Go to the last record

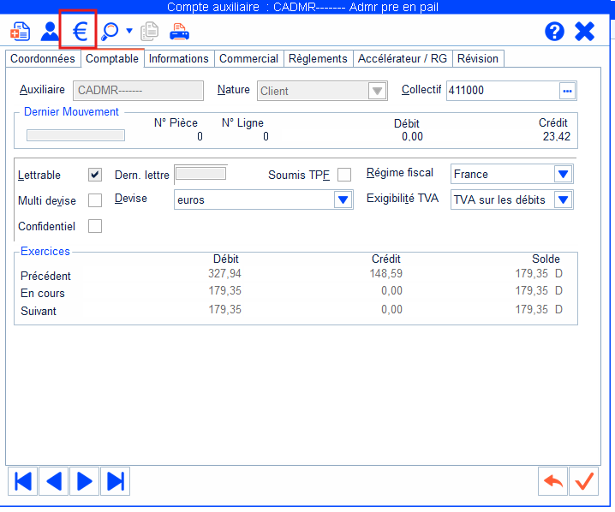(x=116, y=481)
